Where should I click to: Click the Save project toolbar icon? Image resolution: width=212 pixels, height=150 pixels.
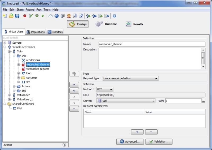point(17,16)
